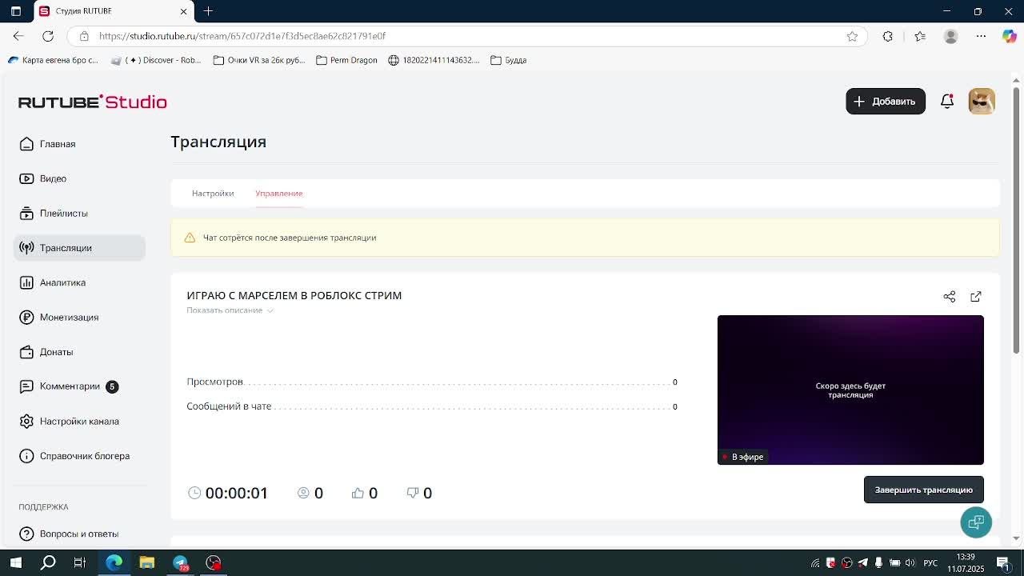Screen dimensions: 1024x576
Task: Click the stream title ИГРАЮ С МАРСЕЛЕМ В РОБЛОКС СТРИМ
Action: coord(294,296)
